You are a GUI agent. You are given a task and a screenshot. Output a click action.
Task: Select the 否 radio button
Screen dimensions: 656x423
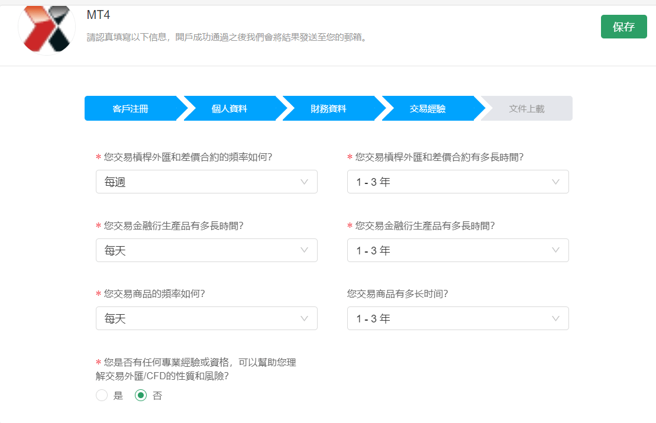[141, 396]
